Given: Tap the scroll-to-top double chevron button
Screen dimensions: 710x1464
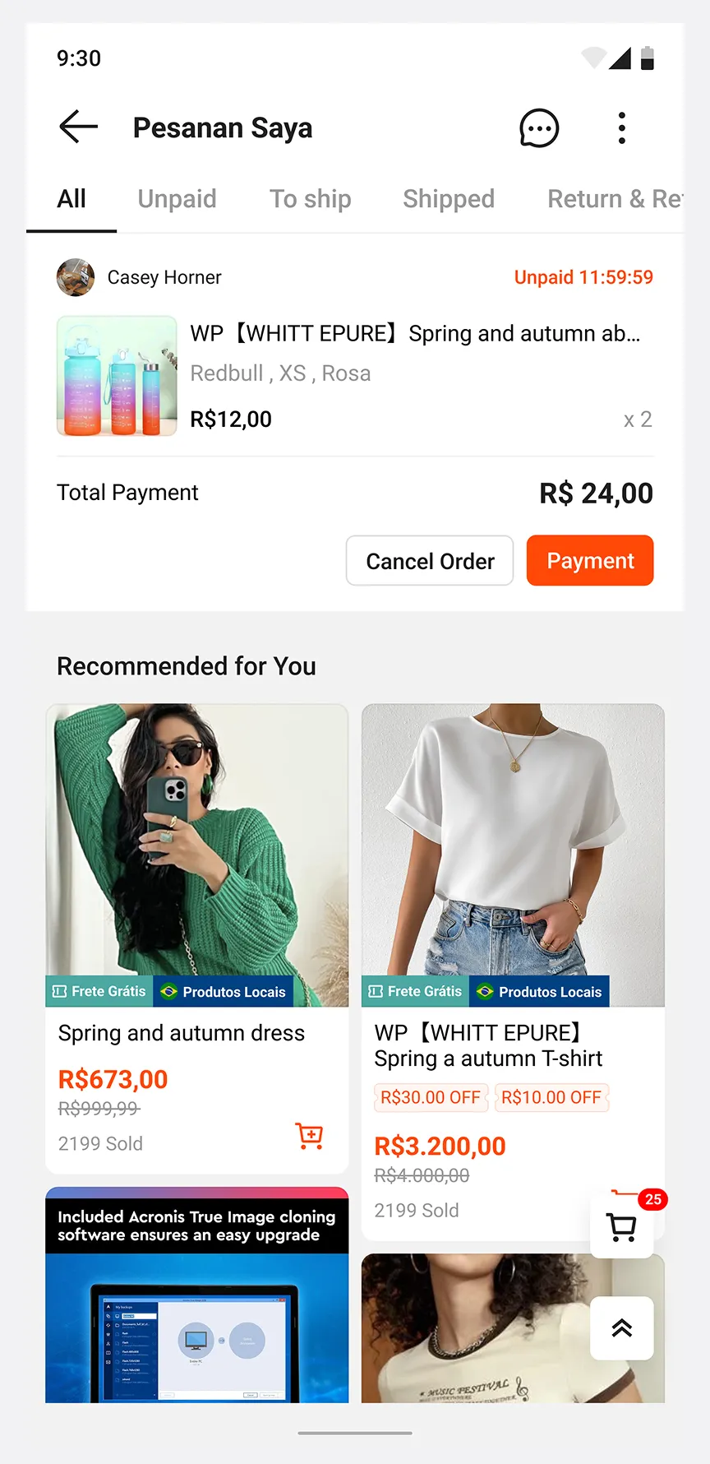Looking at the screenshot, I should 622,1328.
